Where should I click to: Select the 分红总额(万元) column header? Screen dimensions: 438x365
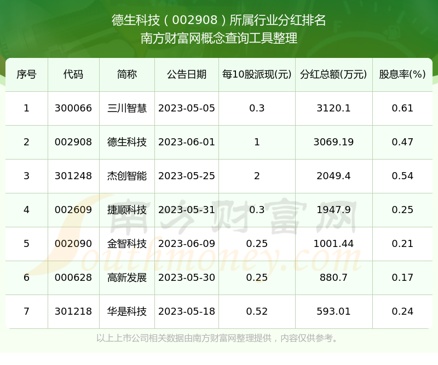pos(333,74)
